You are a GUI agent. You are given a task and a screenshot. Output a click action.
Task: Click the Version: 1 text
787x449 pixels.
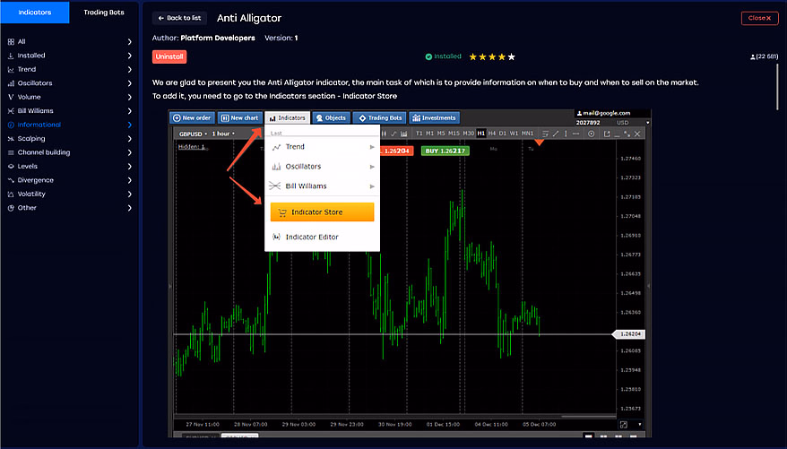pos(281,39)
